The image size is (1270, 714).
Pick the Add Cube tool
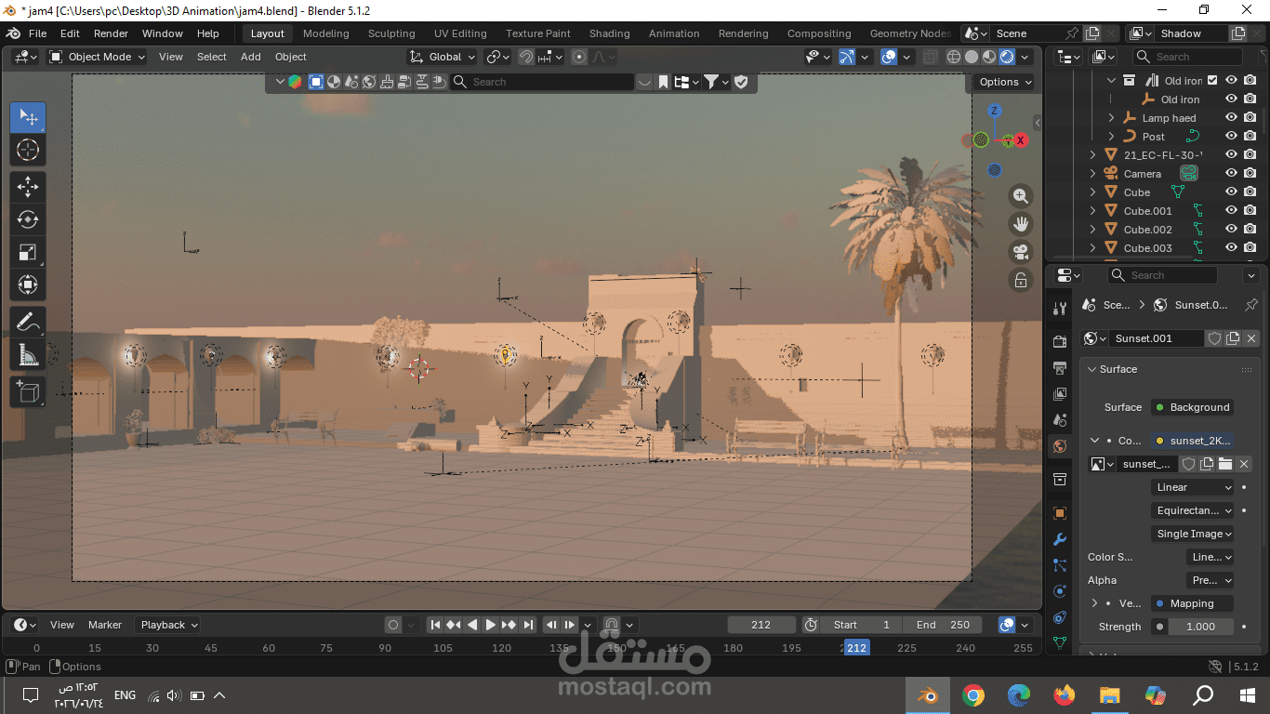[28, 391]
